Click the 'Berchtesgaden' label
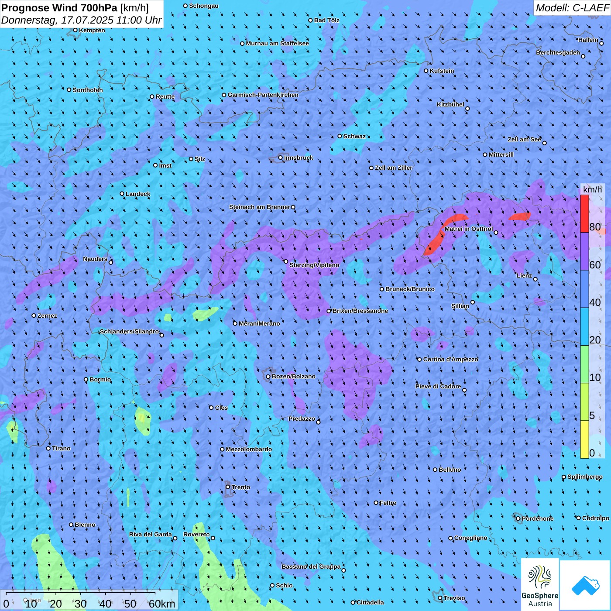Screen dimensions: 611x611 pyautogui.click(x=558, y=52)
